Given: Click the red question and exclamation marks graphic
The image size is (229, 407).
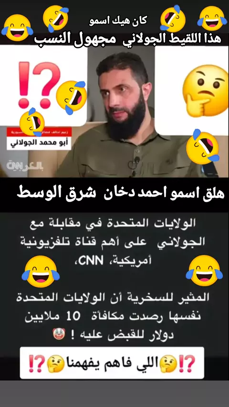Looking at the screenshot, I should pyautogui.click(x=39, y=85).
